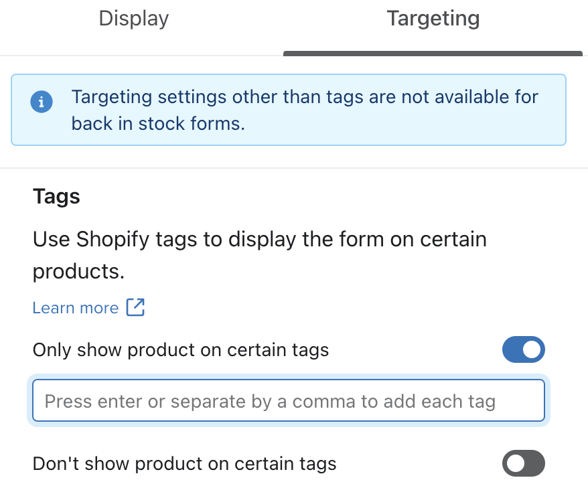Enable the Don't show product on certain tags toggle
The image size is (588, 482).
point(524,463)
